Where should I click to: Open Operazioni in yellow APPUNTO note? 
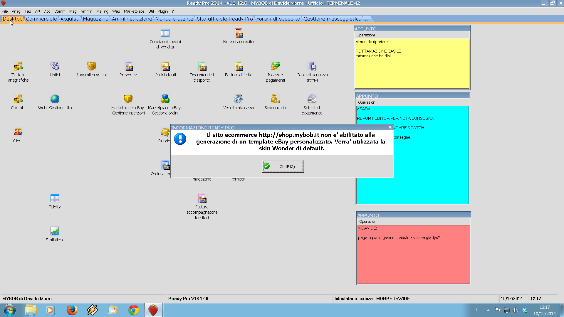pos(365,35)
